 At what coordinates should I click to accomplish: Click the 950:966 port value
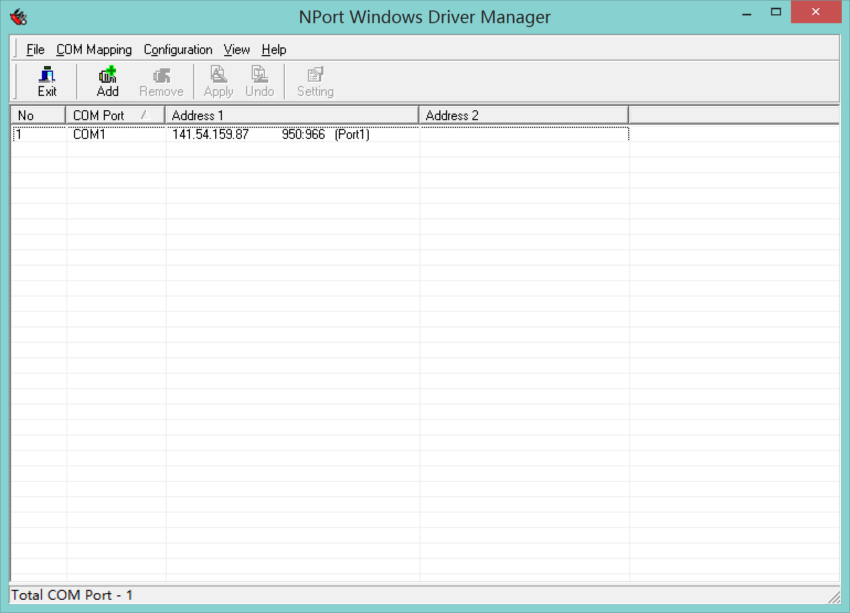303,134
